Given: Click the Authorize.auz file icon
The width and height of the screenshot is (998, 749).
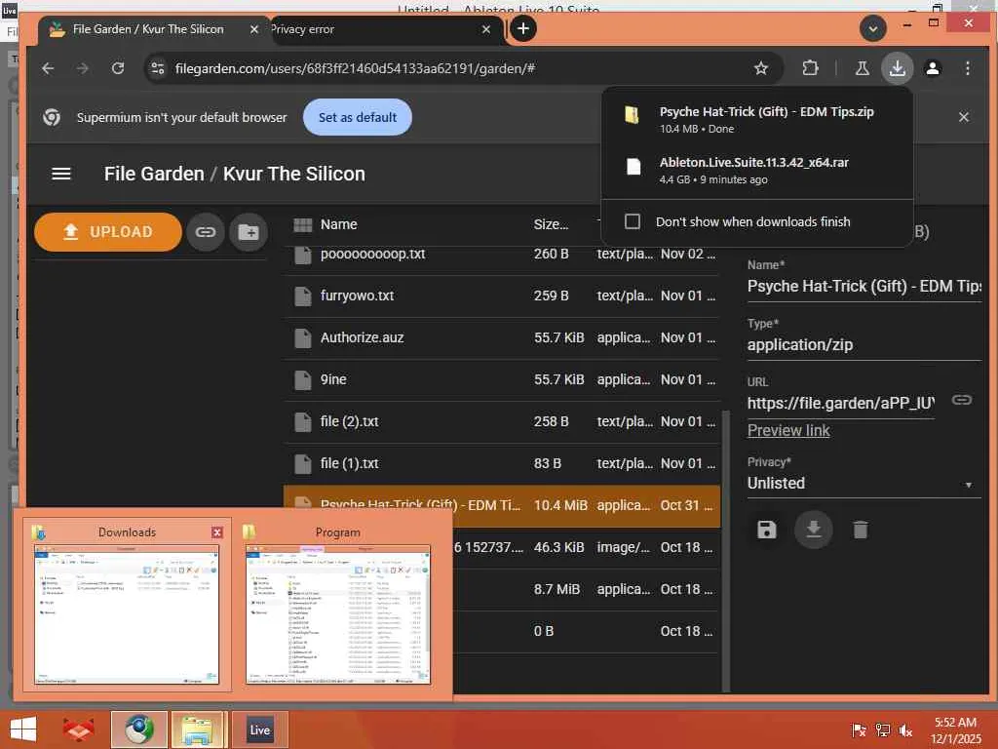Looking at the screenshot, I should tap(303, 337).
